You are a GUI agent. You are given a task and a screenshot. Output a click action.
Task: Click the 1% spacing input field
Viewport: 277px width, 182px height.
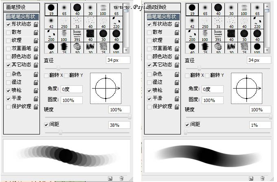(260, 125)
